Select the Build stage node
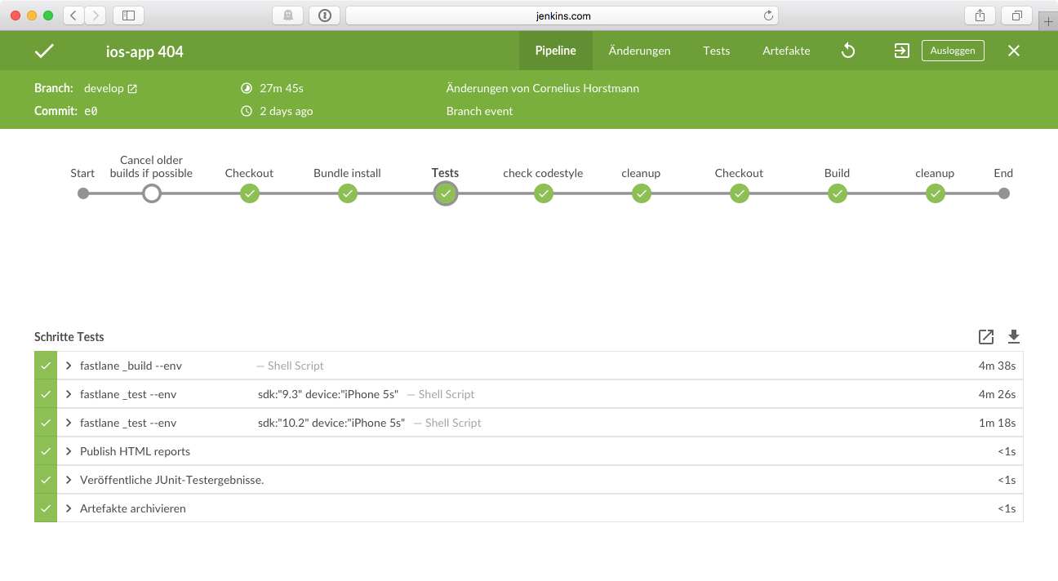 pyautogui.click(x=838, y=194)
